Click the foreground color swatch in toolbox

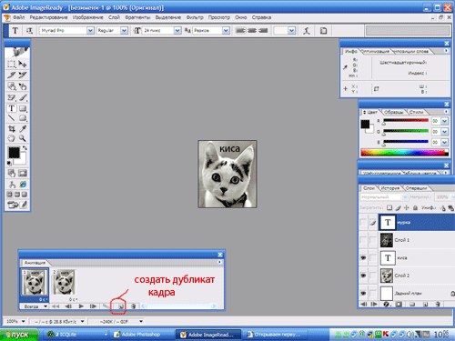click(14, 152)
